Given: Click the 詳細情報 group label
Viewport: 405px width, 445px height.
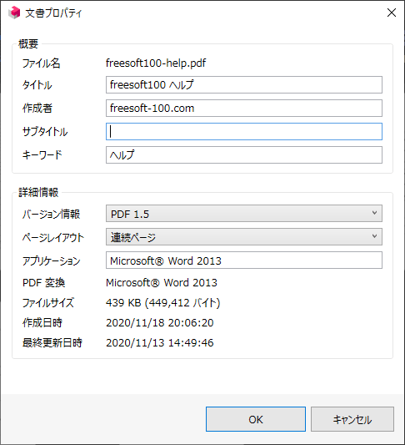Looking at the screenshot, I should tap(38, 192).
